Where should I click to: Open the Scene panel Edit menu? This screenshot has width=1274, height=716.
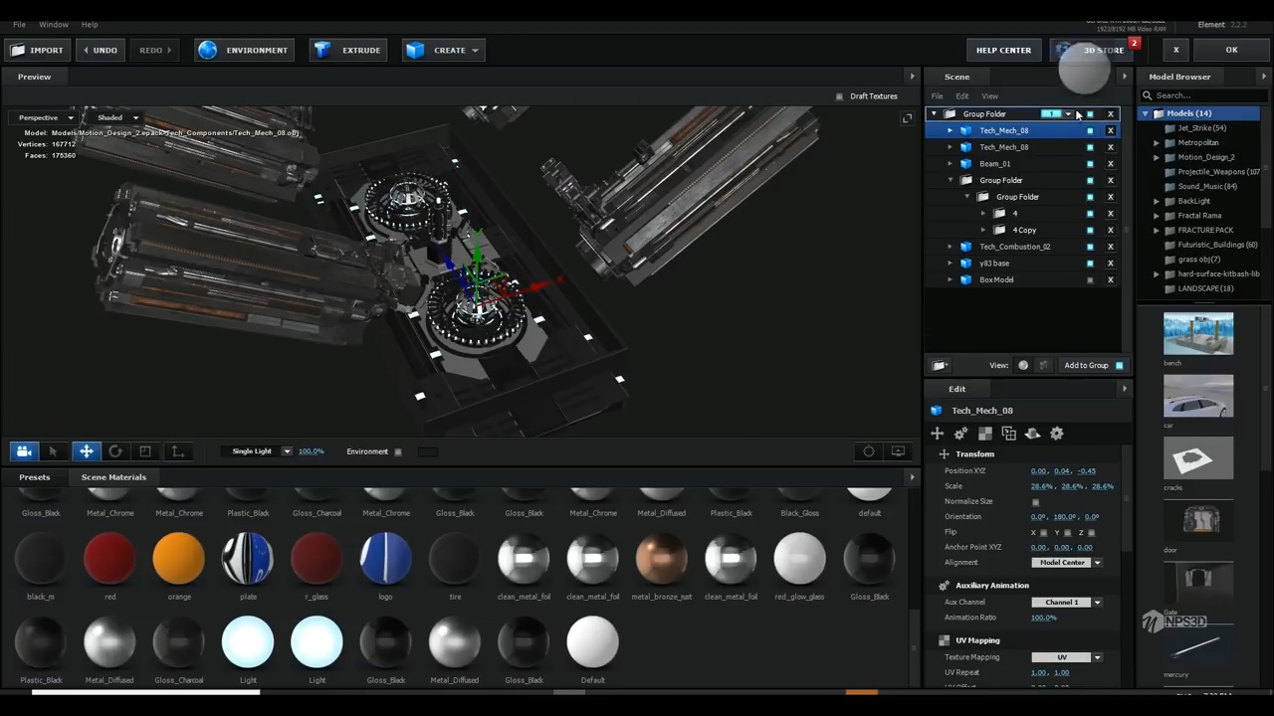(x=962, y=96)
